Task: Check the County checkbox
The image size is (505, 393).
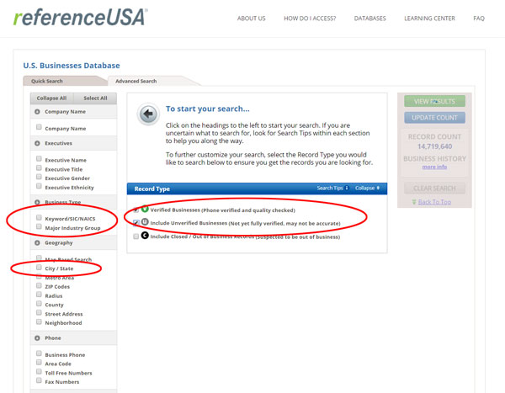Action: point(39,304)
